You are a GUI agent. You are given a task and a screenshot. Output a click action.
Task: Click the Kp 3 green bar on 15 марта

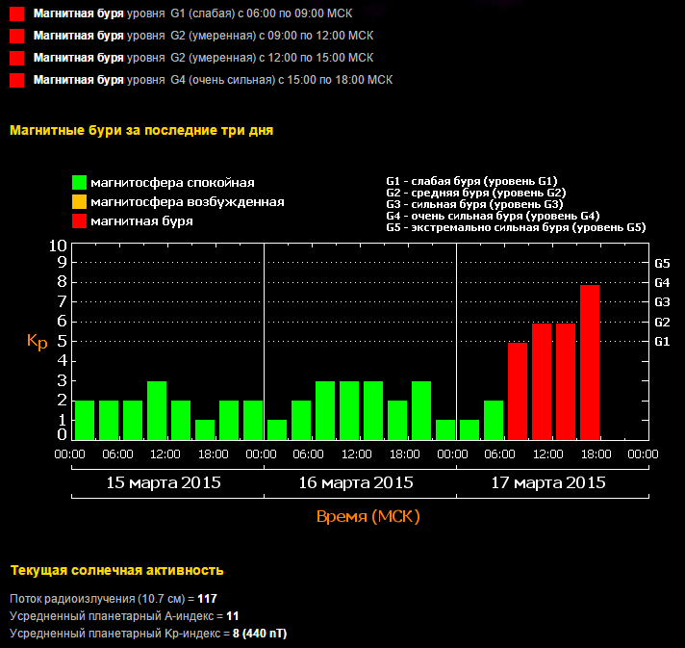point(157,410)
